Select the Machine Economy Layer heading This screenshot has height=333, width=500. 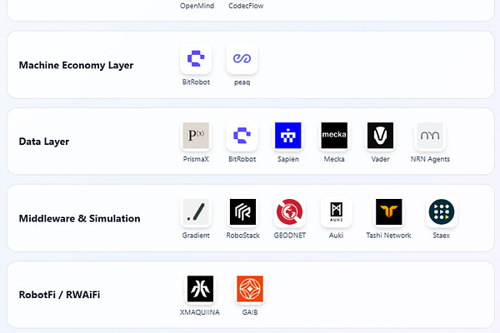click(x=76, y=65)
